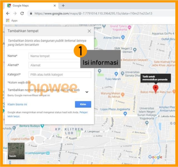The width and height of the screenshot is (178, 167).
Task: Click the Grand Tjokro Yogyakarta hotel pin
Action: tap(129, 27)
